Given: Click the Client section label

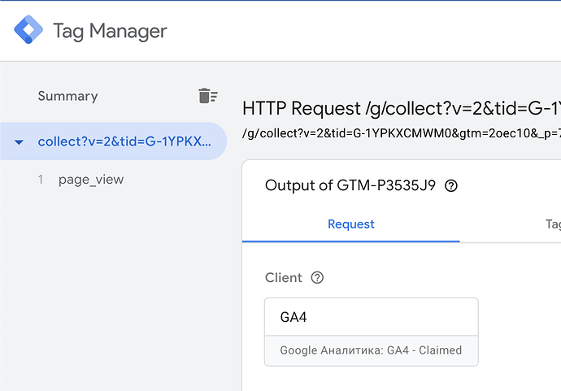Looking at the screenshot, I should tap(284, 277).
